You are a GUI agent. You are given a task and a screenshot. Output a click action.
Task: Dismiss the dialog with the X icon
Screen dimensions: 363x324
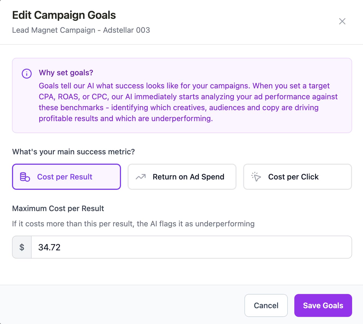(342, 21)
